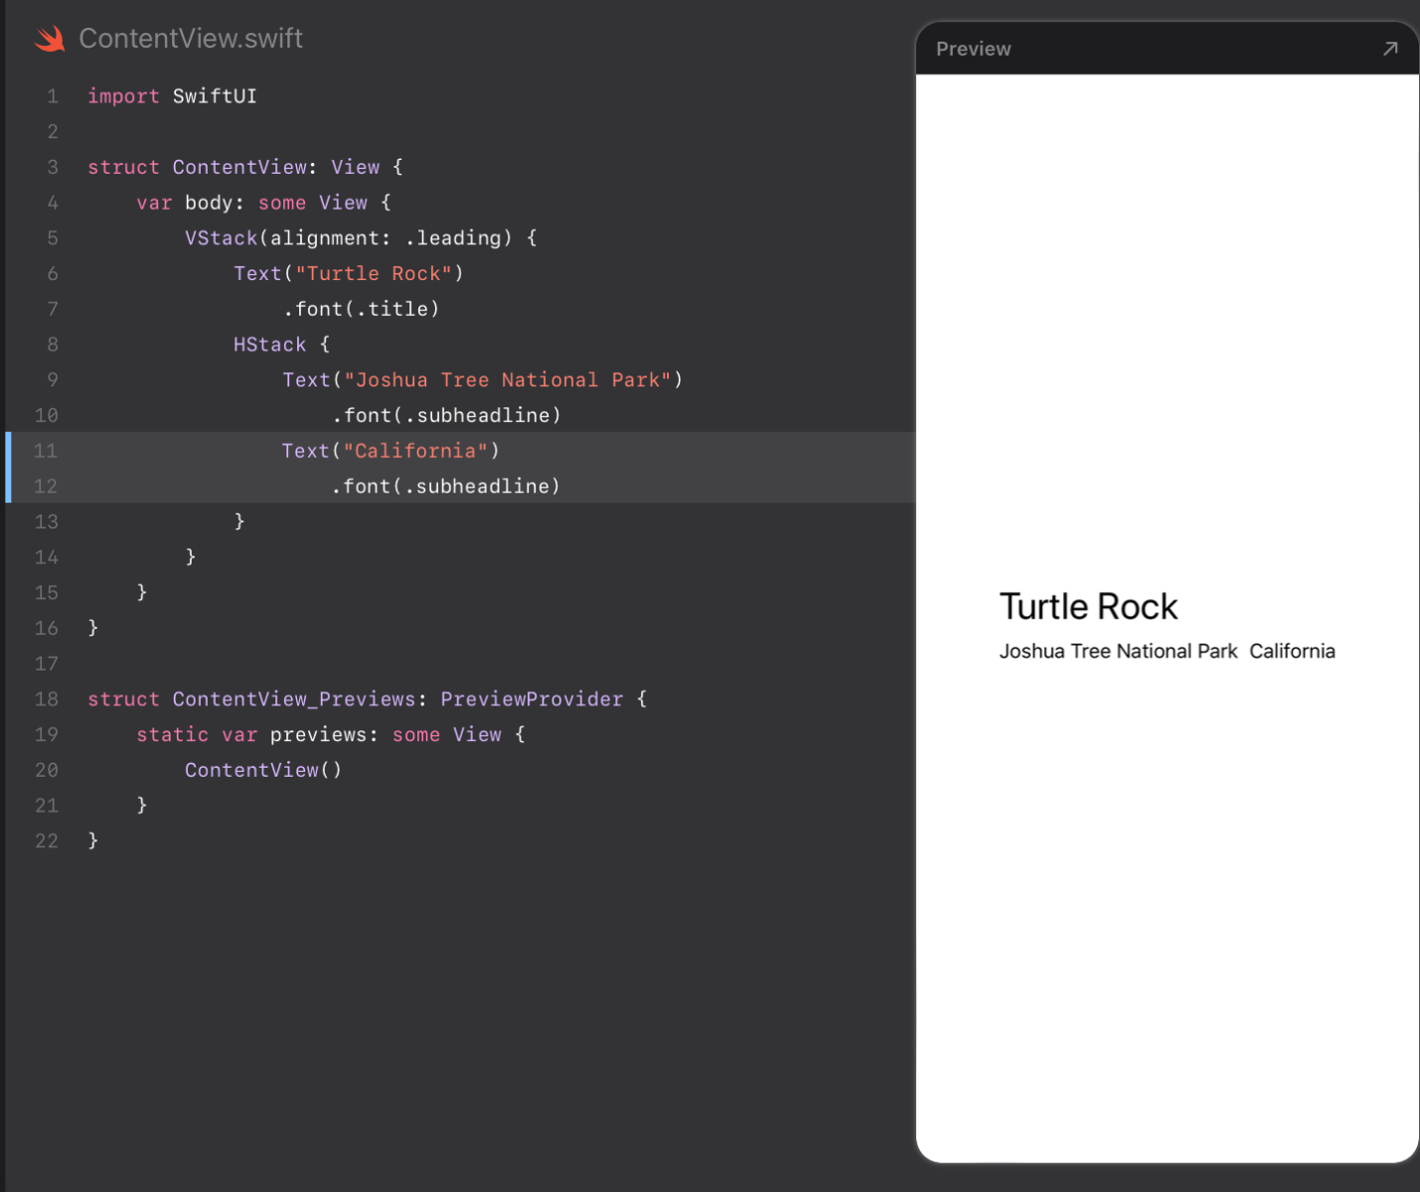The width and height of the screenshot is (1420, 1192).
Task: Click line number 22 in gutter
Action: click(x=46, y=841)
